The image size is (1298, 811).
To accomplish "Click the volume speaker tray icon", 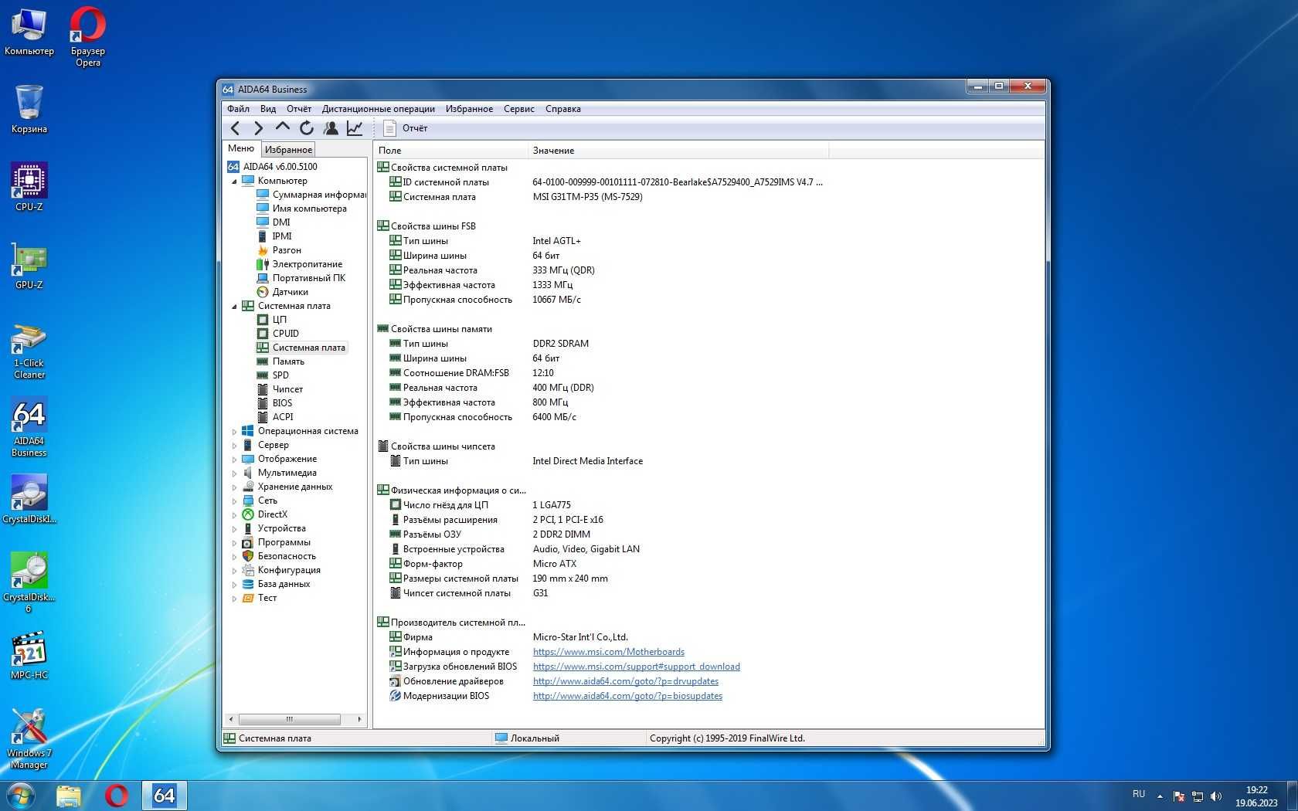I will 1216,796.
